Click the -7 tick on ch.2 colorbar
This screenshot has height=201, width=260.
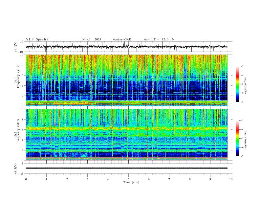coord(242,156)
